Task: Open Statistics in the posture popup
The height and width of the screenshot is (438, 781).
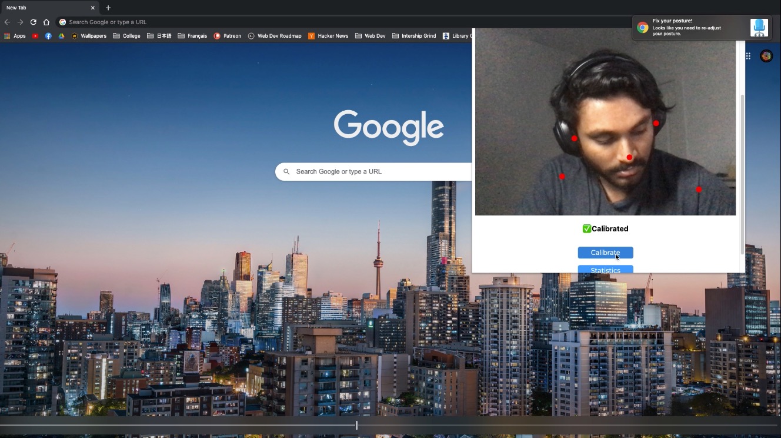Action: click(605, 270)
